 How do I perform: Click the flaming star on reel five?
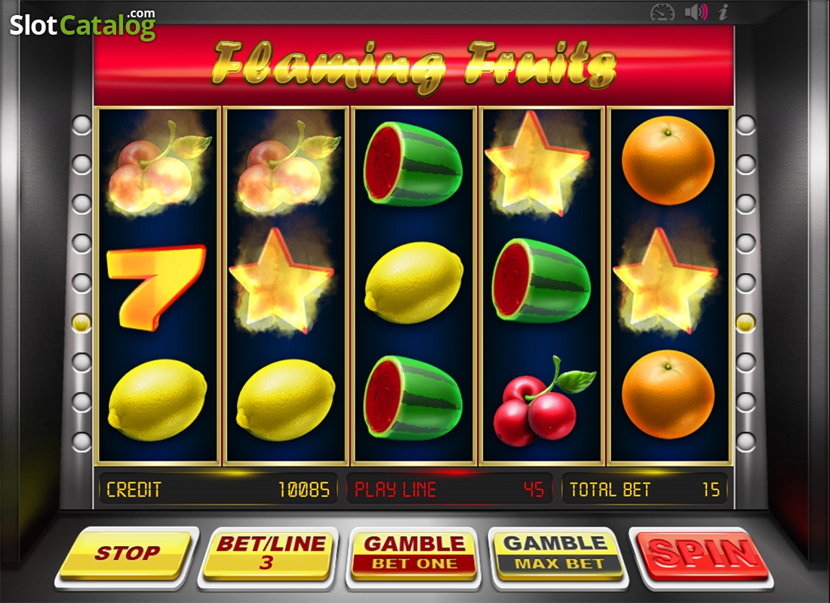coord(665,282)
